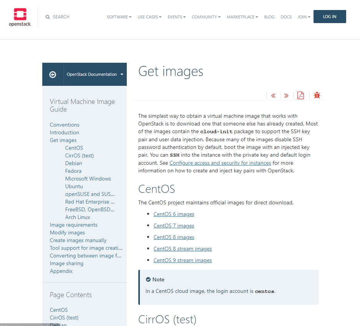The height and width of the screenshot is (326, 360).
Task: Open Introduction in sidebar
Action: pos(64,132)
